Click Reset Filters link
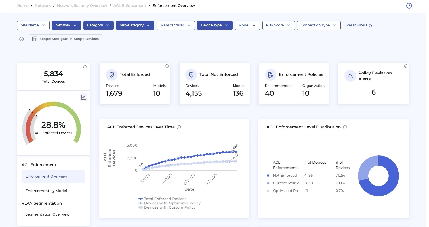429x227 pixels. click(359, 25)
